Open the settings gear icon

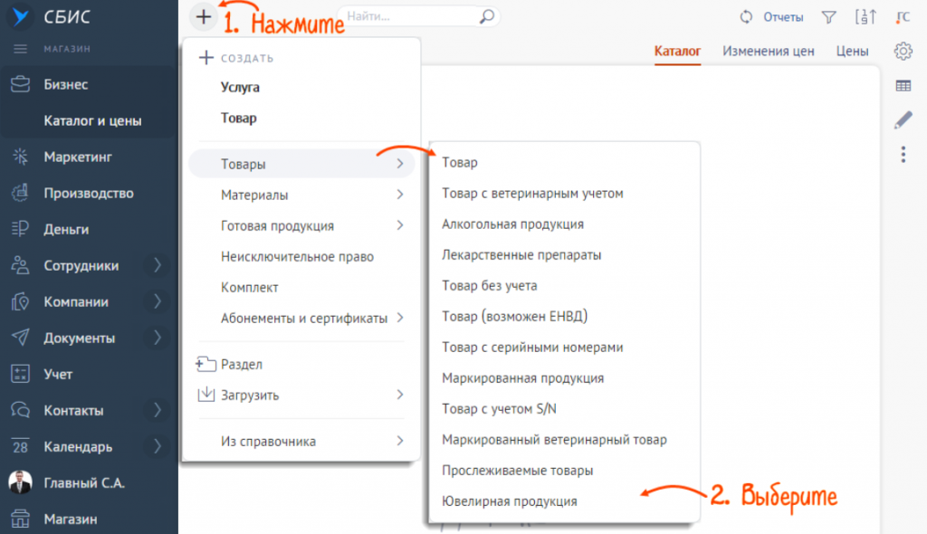point(903,51)
